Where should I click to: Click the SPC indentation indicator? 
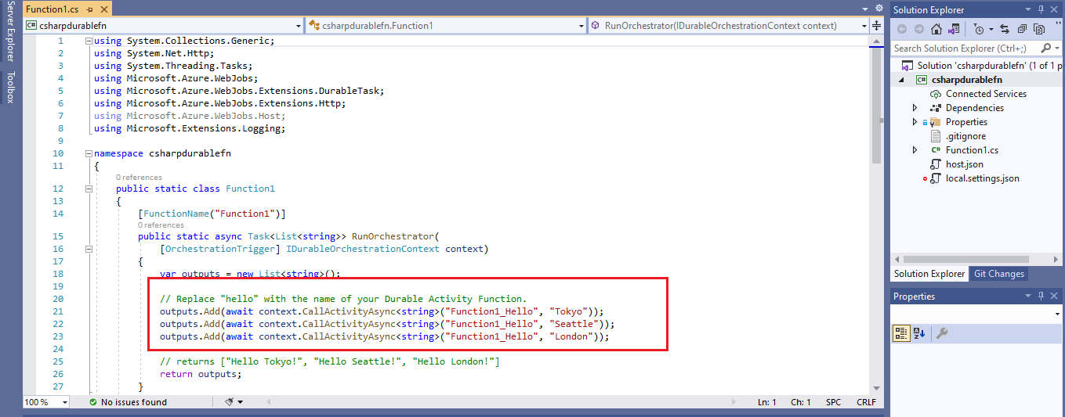[x=833, y=402]
